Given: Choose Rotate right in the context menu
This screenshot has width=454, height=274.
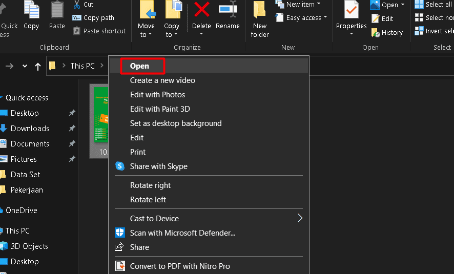Looking at the screenshot, I should click(150, 185).
